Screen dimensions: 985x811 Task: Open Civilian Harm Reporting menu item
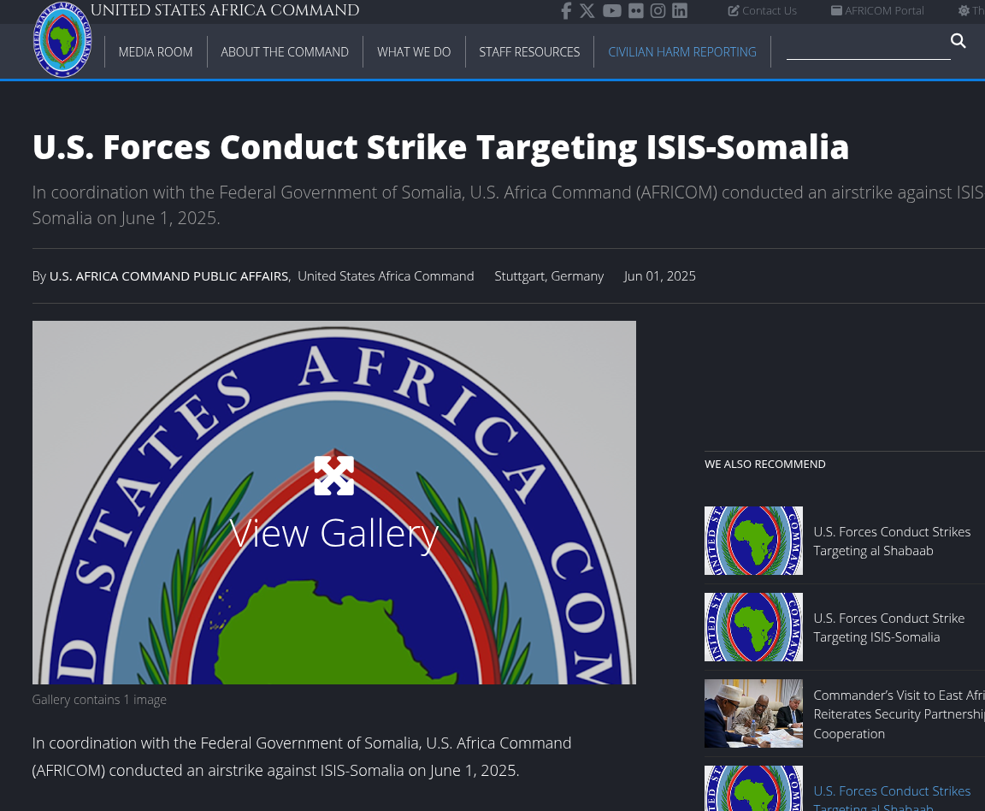682,52
